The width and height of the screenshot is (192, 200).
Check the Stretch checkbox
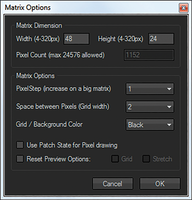tap(146, 159)
